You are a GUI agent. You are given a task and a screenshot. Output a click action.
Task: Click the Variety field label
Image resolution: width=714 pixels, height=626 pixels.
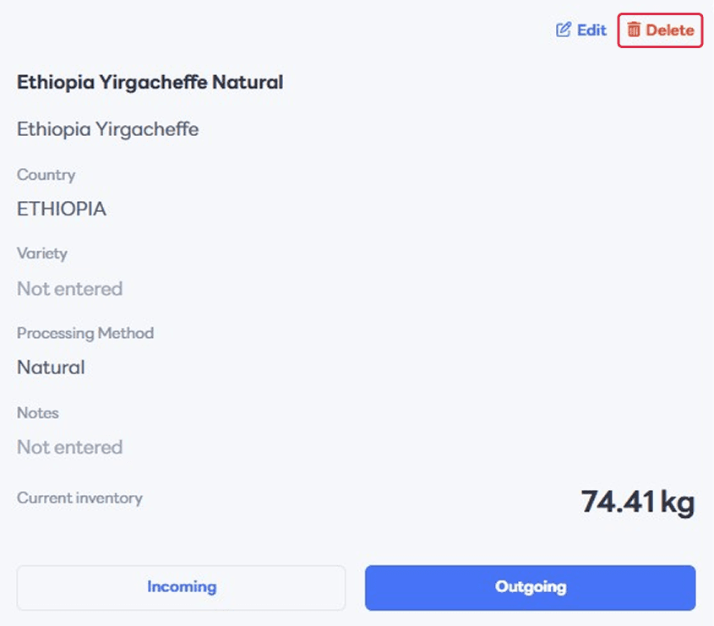[x=41, y=253]
